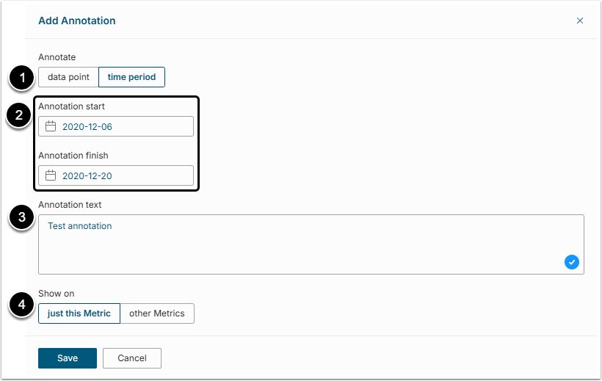Screen dimensions: 602x381
Task: Click the "Add Annotation" dialog title
Action: coord(77,21)
